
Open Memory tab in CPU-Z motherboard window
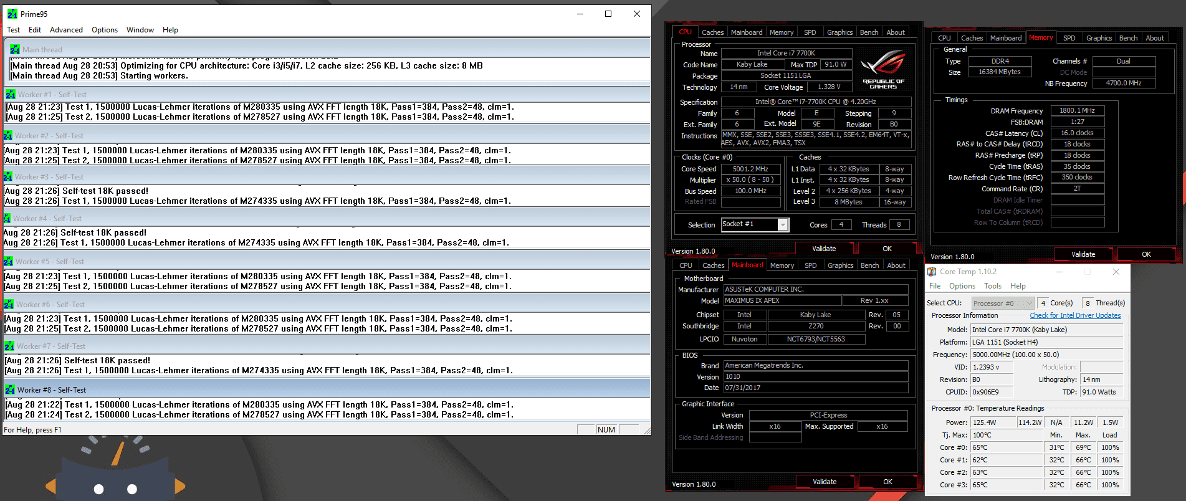[x=782, y=265]
